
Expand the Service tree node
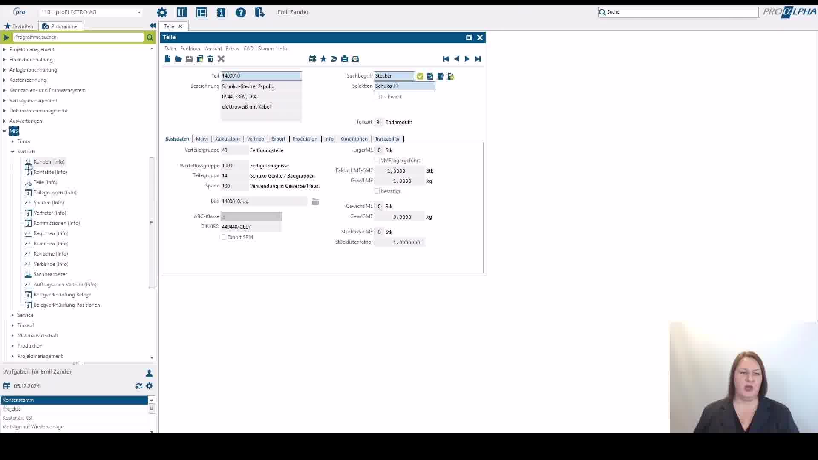click(12, 315)
